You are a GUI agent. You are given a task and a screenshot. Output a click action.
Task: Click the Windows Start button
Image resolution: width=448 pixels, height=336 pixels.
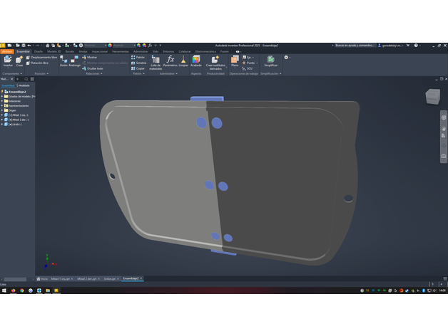pos(4,290)
